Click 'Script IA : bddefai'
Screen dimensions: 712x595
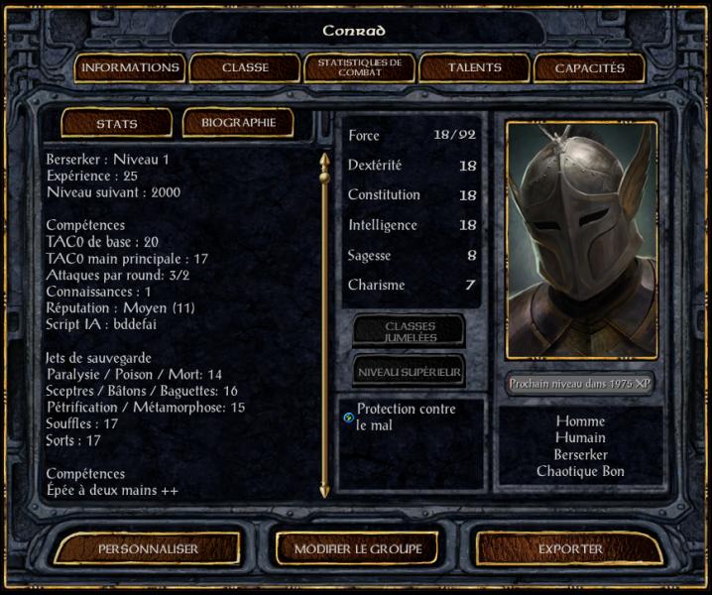click(101, 324)
